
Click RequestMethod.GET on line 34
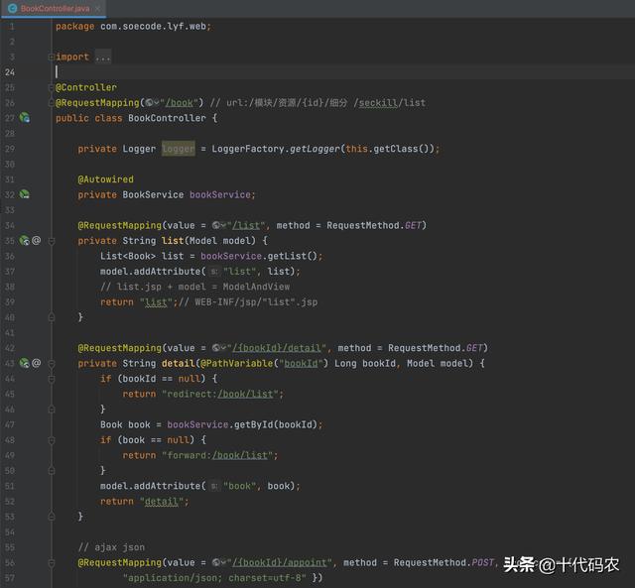tap(374, 225)
